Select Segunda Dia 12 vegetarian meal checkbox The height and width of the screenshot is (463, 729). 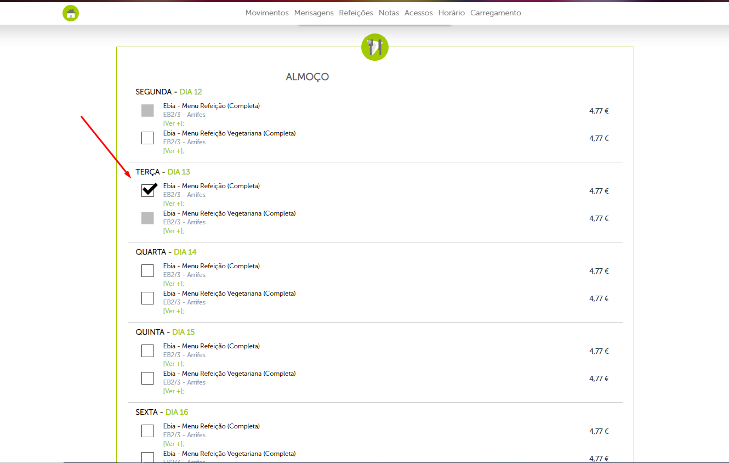coord(147,138)
